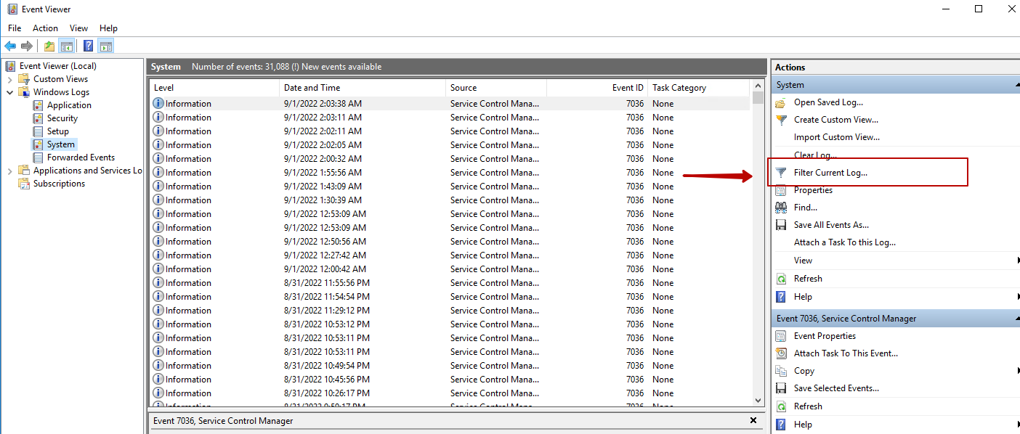Open the View menu in menu bar

pos(78,28)
